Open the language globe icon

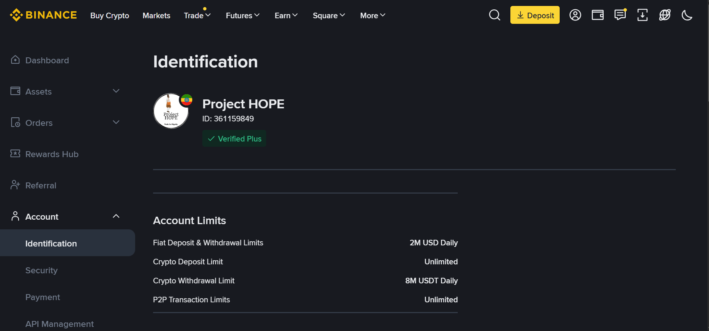665,15
